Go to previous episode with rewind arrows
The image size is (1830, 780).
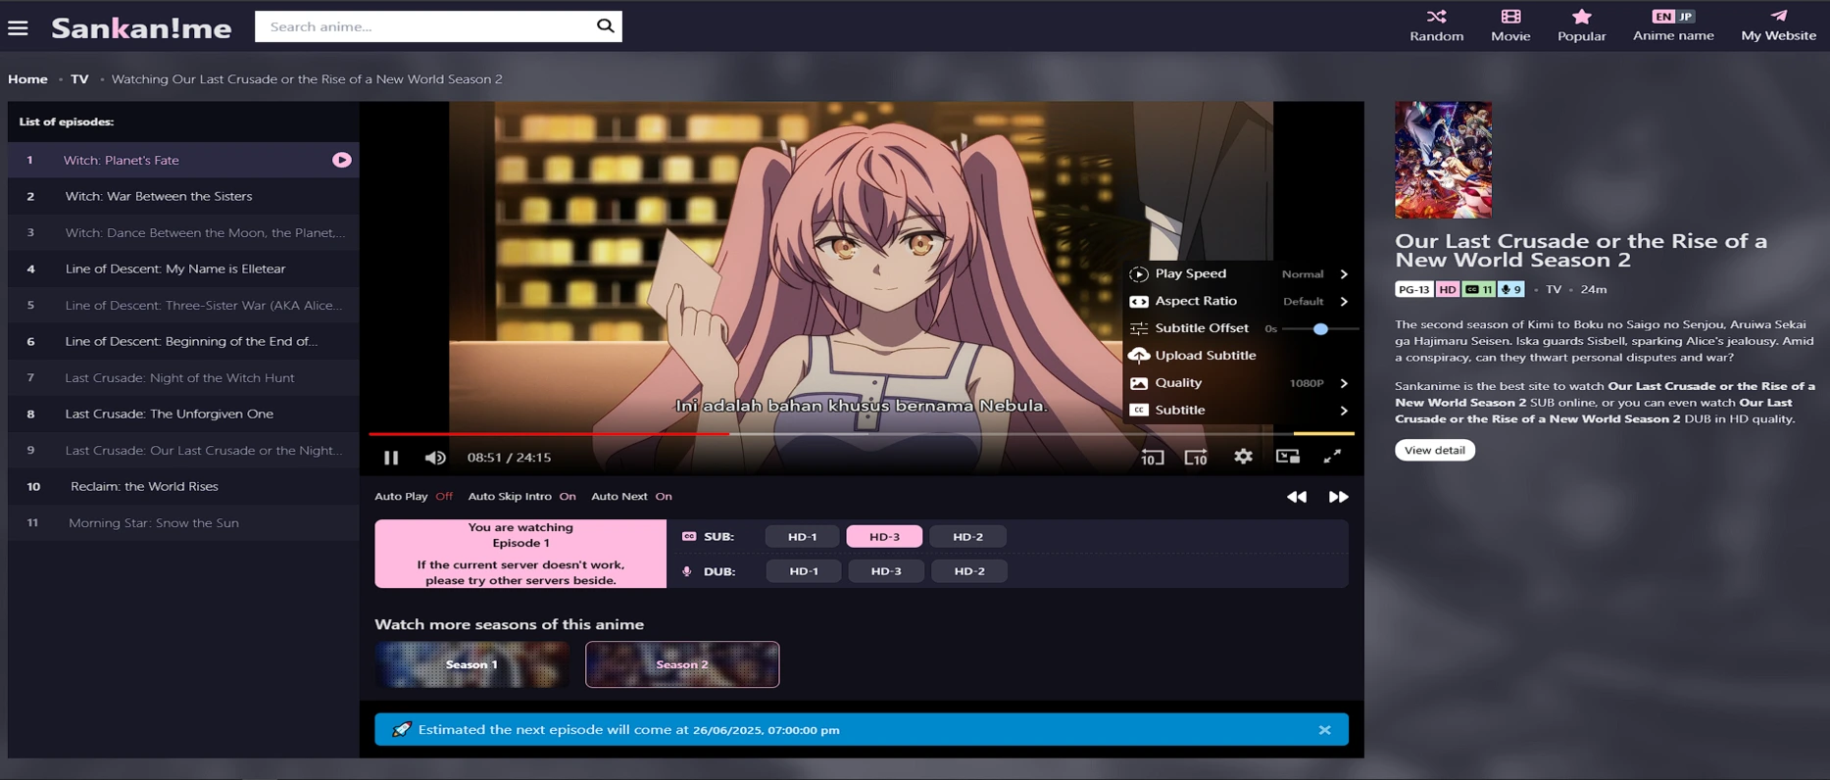click(x=1296, y=497)
